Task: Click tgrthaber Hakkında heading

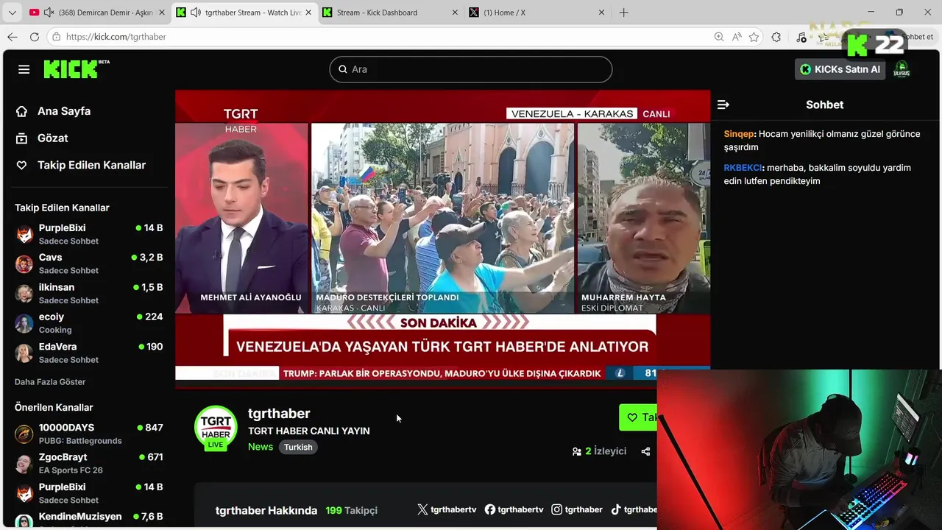Action: [266, 510]
